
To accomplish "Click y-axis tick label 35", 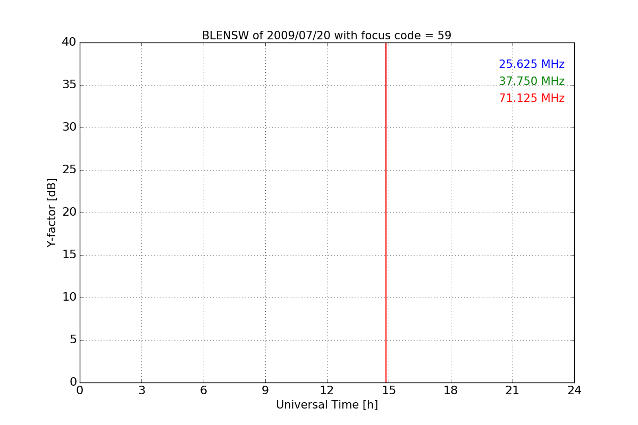I will click(x=70, y=84).
